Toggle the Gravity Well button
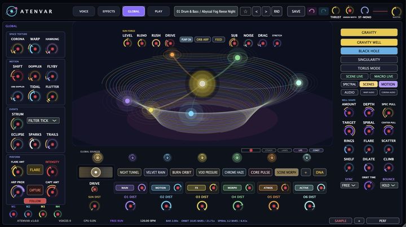406x227 pixels. [x=369, y=42]
